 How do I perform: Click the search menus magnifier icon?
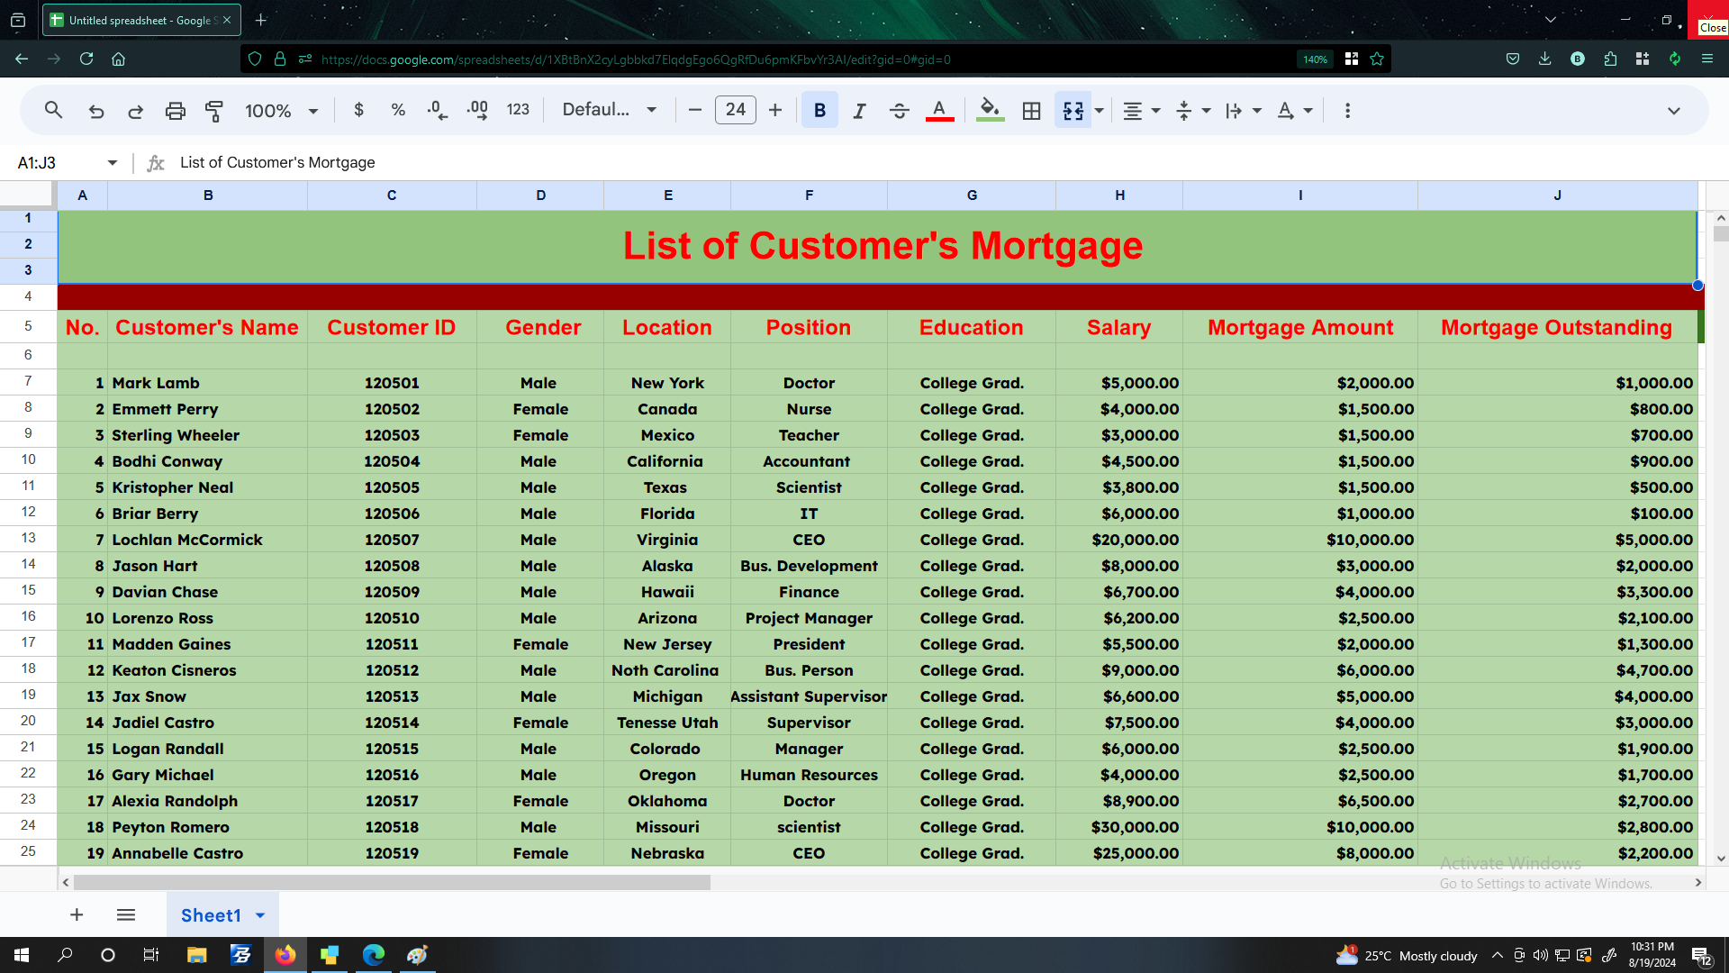pyautogui.click(x=53, y=110)
